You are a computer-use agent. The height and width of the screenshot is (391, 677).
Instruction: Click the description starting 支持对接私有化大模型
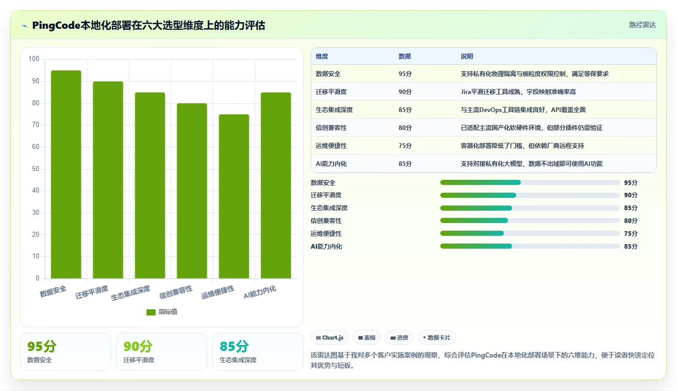coord(532,164)
